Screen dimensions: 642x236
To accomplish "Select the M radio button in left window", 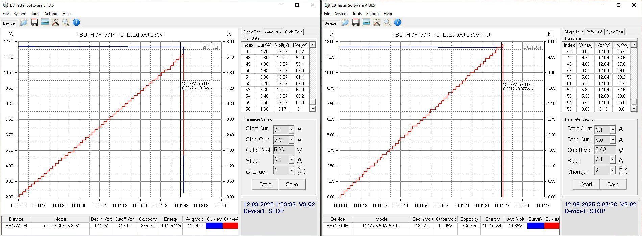I will 300,174.
